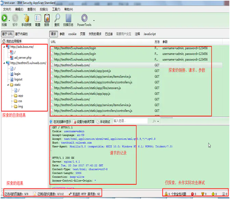The width and height of the screenshot is (230, 199).
Task: Collapse the static folder node
Action: 8,85
